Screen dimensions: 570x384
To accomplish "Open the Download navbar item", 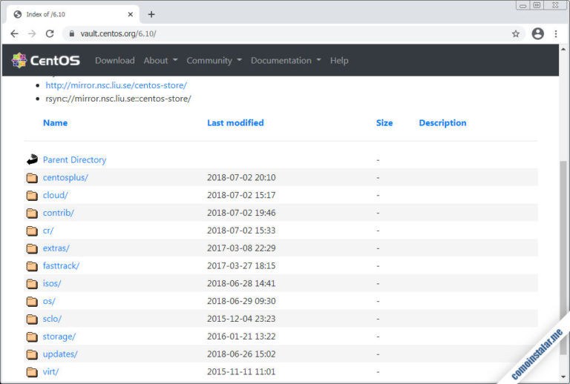I will pyautogui.click(x=114, y=60).
